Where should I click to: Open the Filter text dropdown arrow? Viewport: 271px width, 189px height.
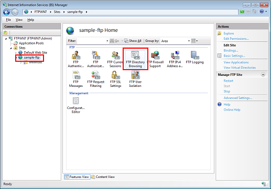tap(107, 41)
